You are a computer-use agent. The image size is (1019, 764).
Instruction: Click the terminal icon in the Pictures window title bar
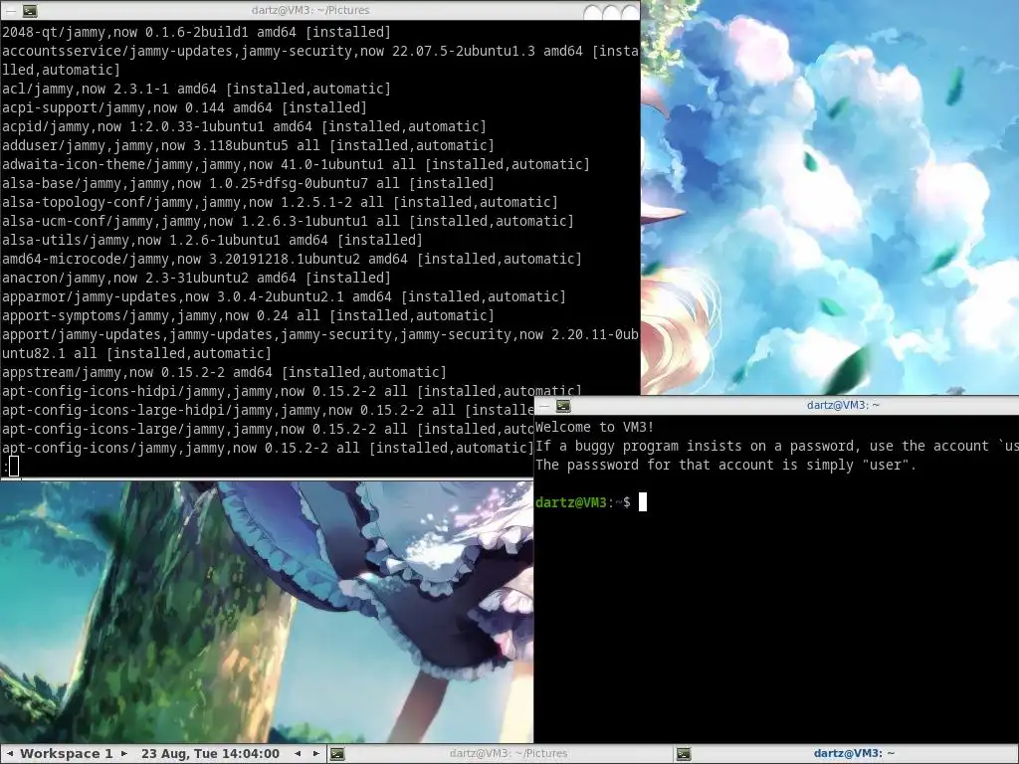30,10
